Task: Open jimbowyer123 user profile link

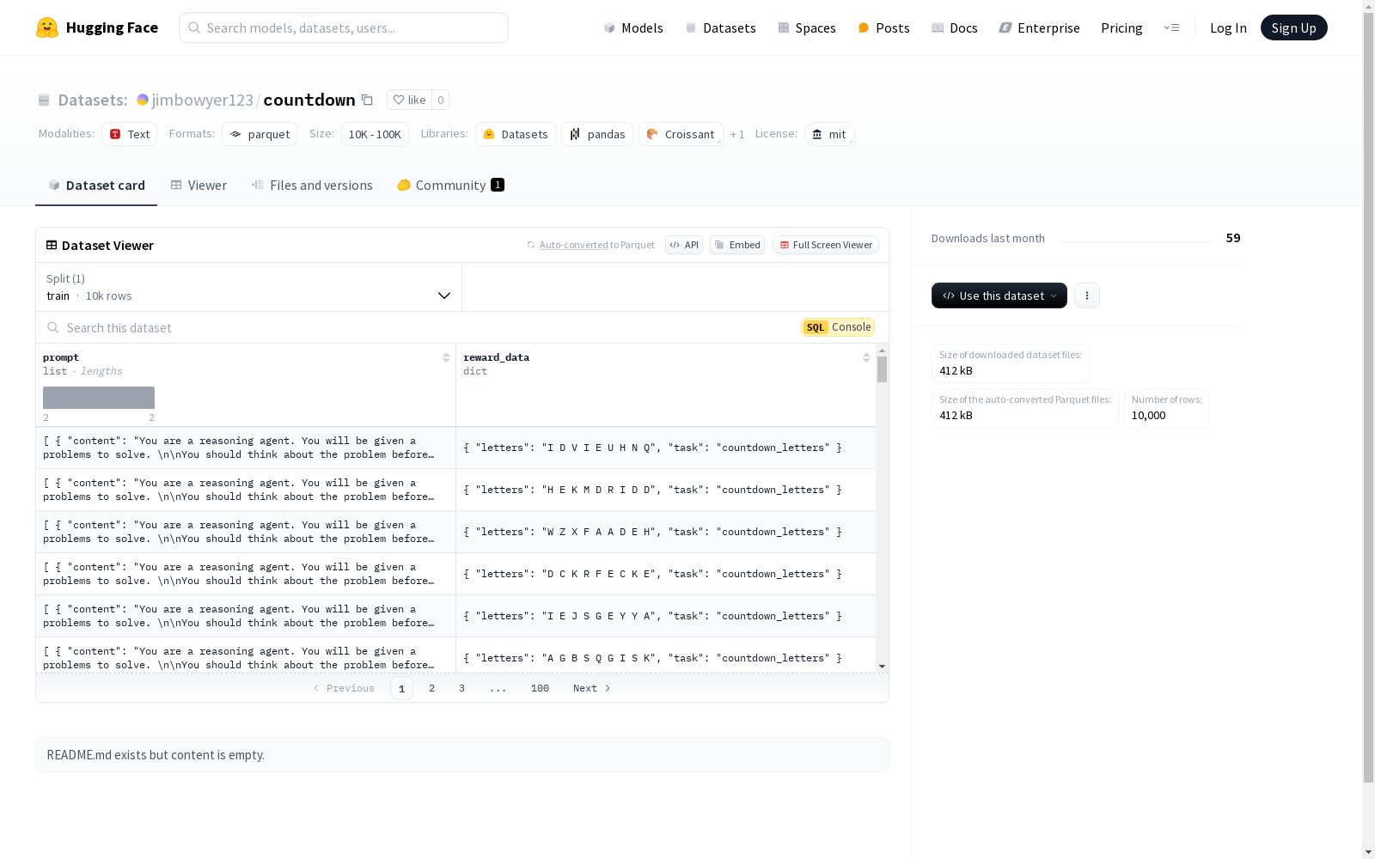Action: click(x=203, y=100)
